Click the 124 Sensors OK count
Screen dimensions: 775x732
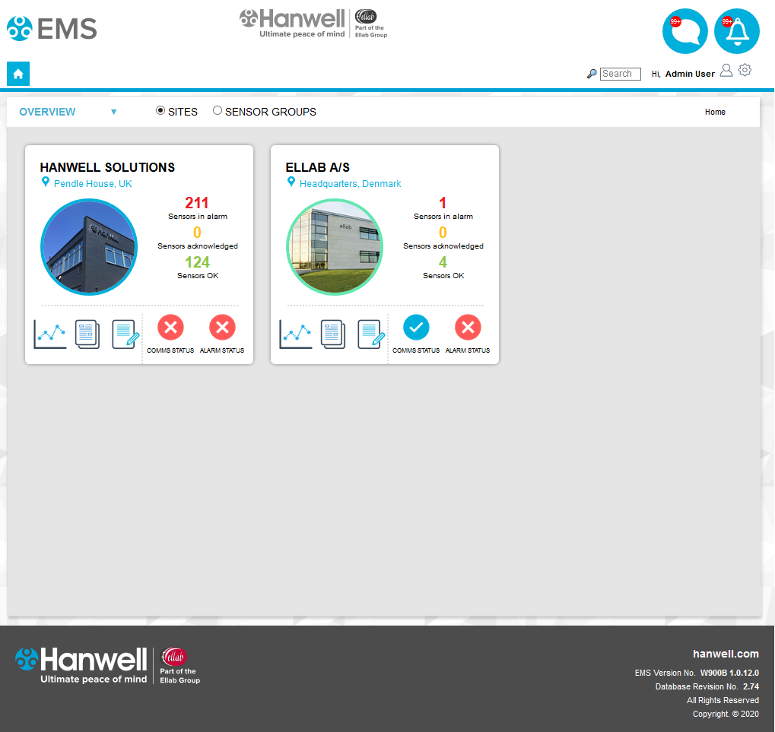(x=197, y=262)
